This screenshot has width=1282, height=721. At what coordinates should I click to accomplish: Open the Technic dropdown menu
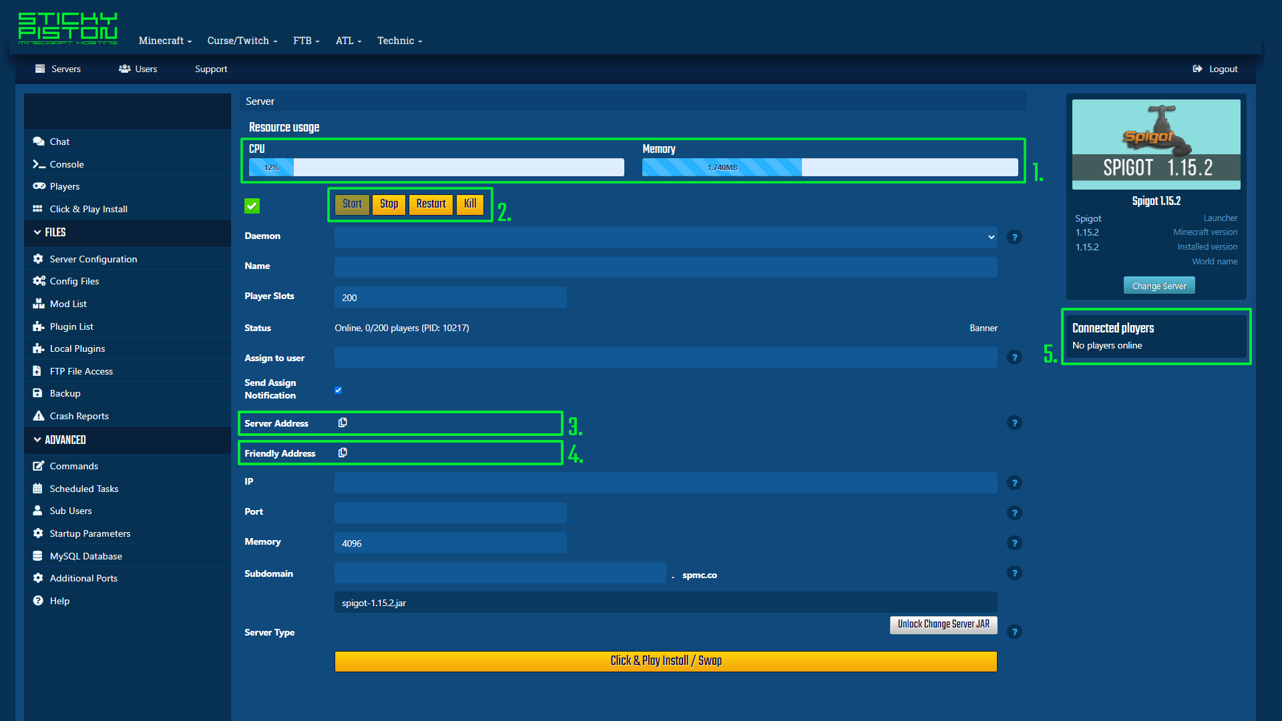point(399,41)
